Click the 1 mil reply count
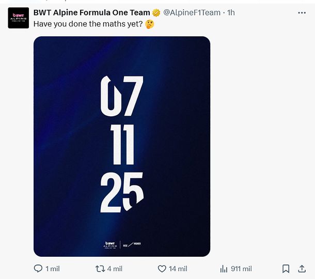The width and height of the screenshot is (315, 279). click(x=53, y=269)
